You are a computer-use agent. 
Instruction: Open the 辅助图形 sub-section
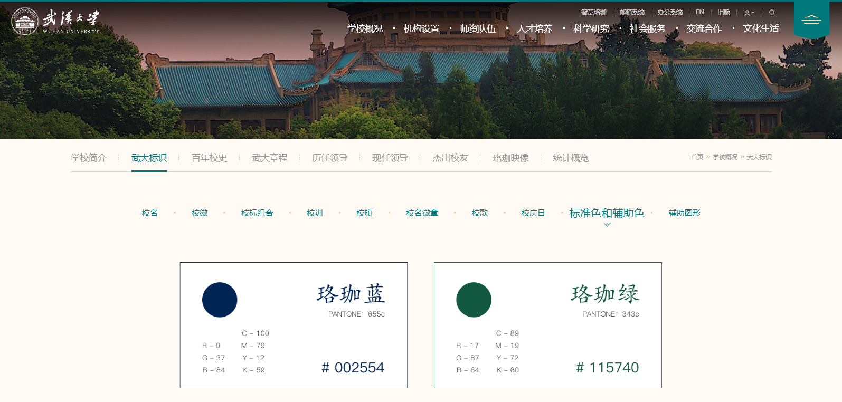(x=685, y=213)
